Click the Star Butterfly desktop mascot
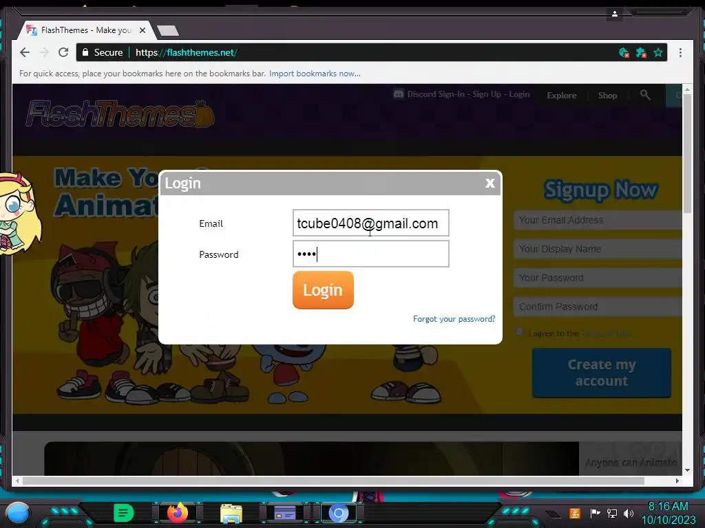Screen dimensions: 705x528 20,214
